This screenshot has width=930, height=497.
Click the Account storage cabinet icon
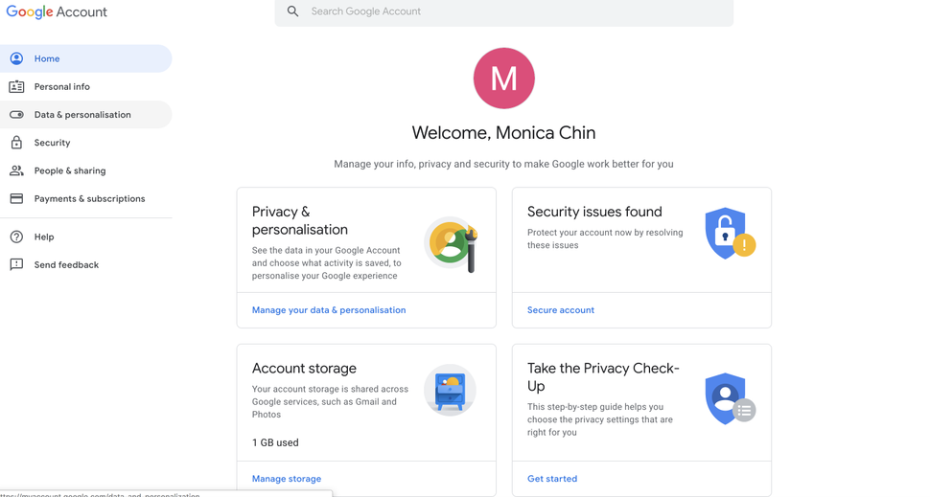[x=451, y=390]
